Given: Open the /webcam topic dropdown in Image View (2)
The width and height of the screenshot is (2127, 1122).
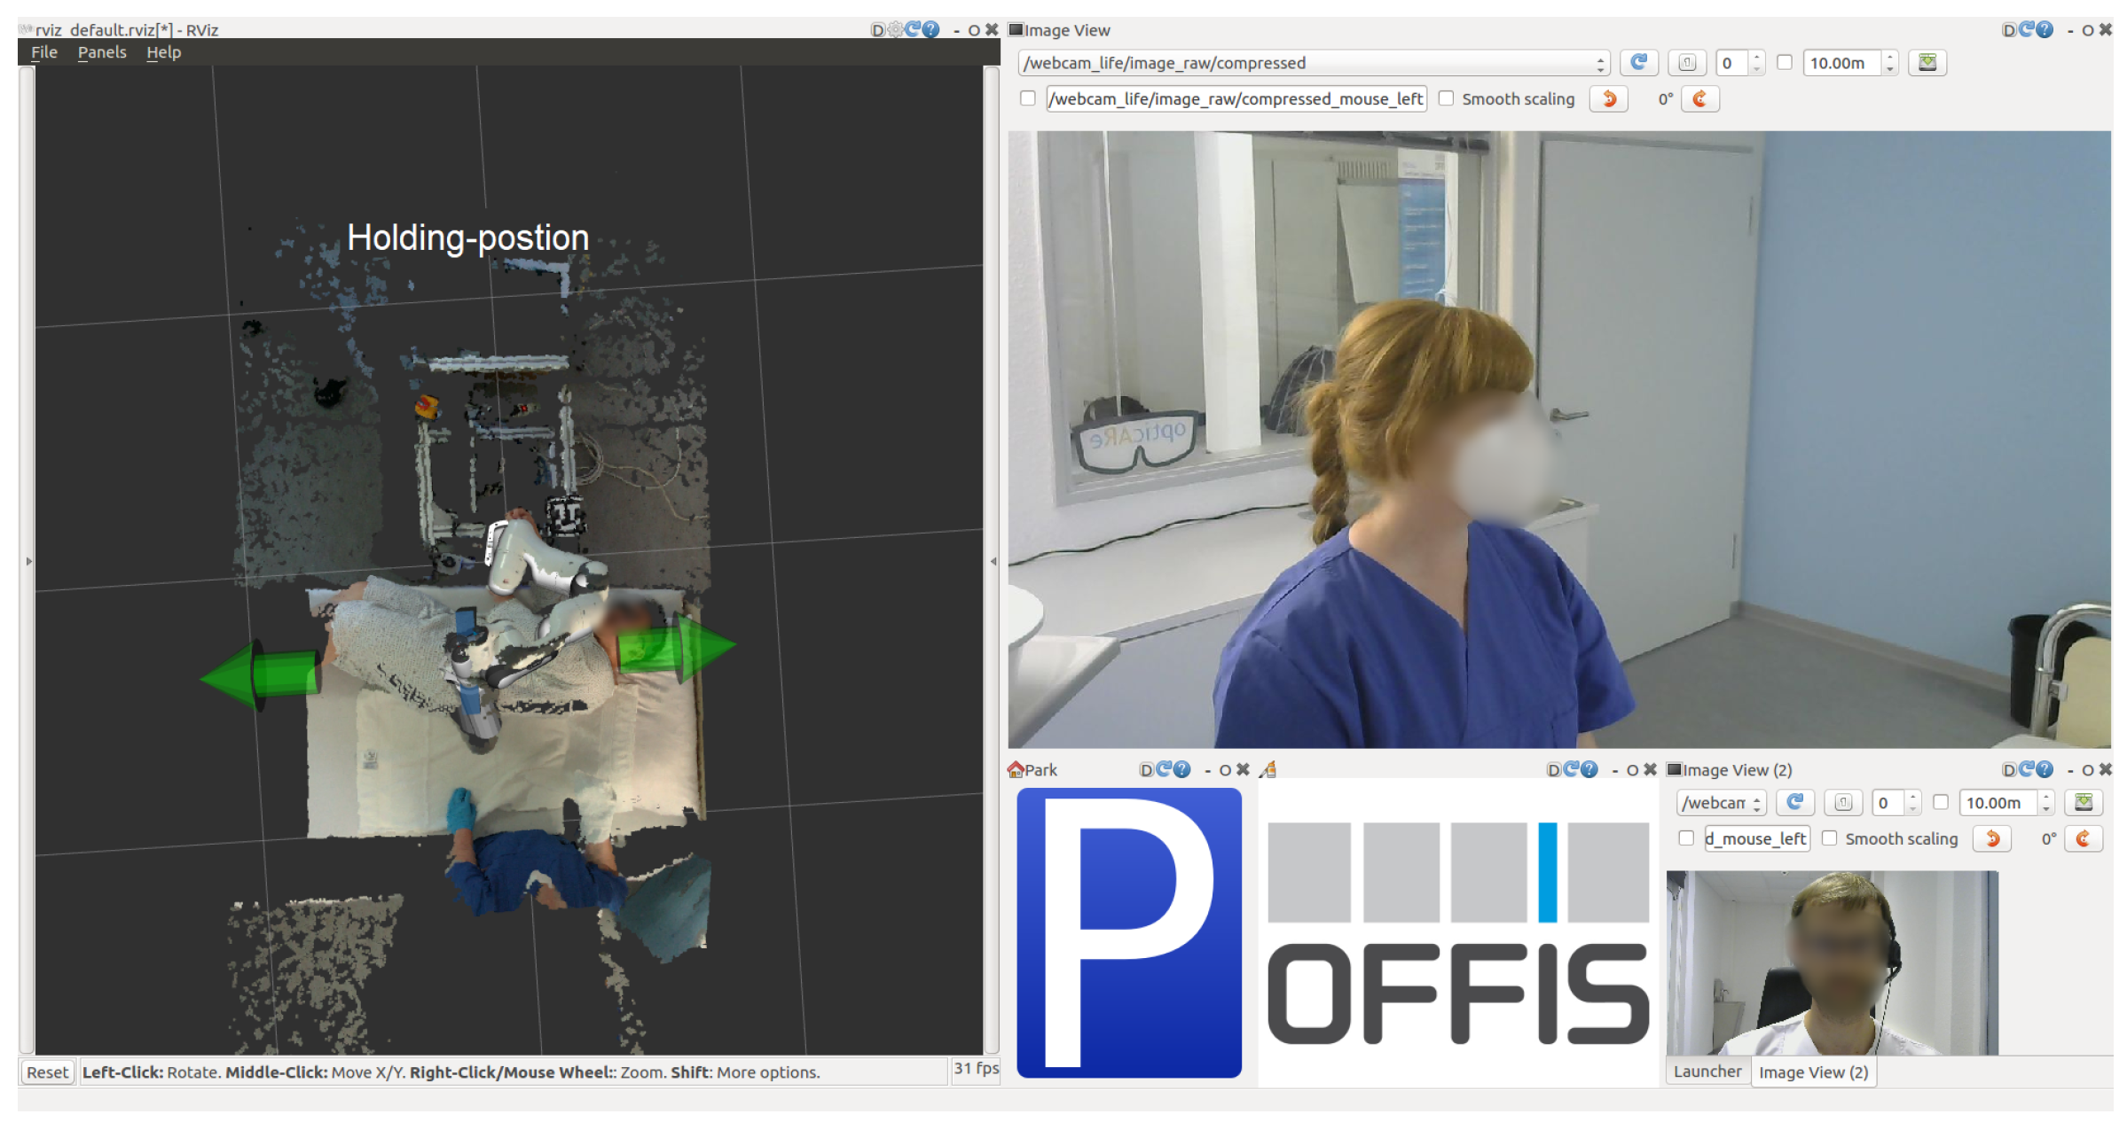Looking at the screenshot, I should point(1721,803).
